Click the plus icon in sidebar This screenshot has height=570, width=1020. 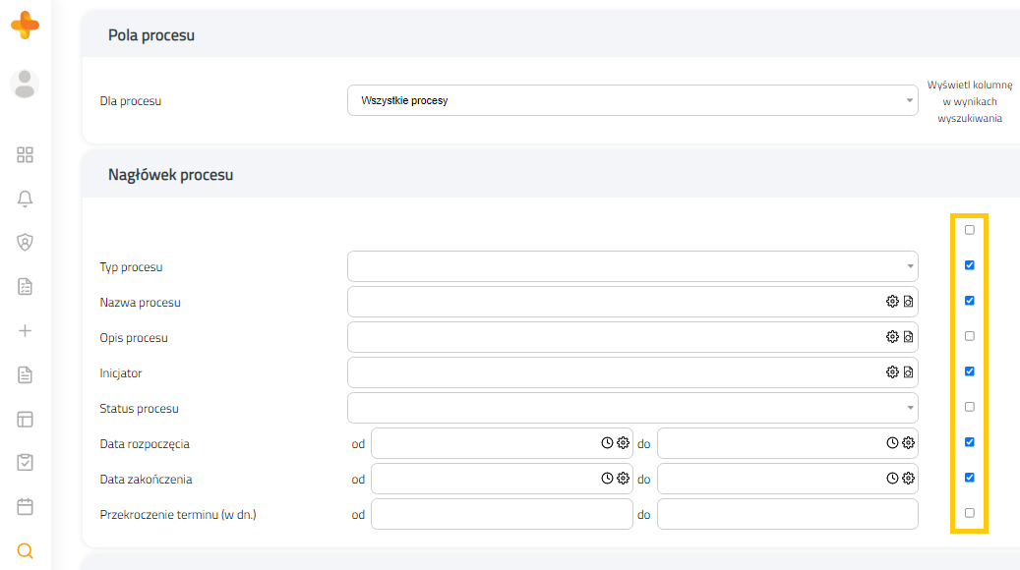pyautogui.click(x=25, y=331)
